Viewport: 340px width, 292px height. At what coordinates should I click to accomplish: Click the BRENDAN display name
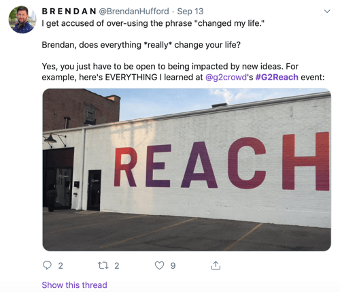tap(69, 11)
